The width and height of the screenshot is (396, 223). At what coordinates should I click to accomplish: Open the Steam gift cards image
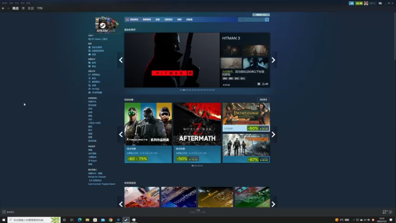tap(106, 24)
